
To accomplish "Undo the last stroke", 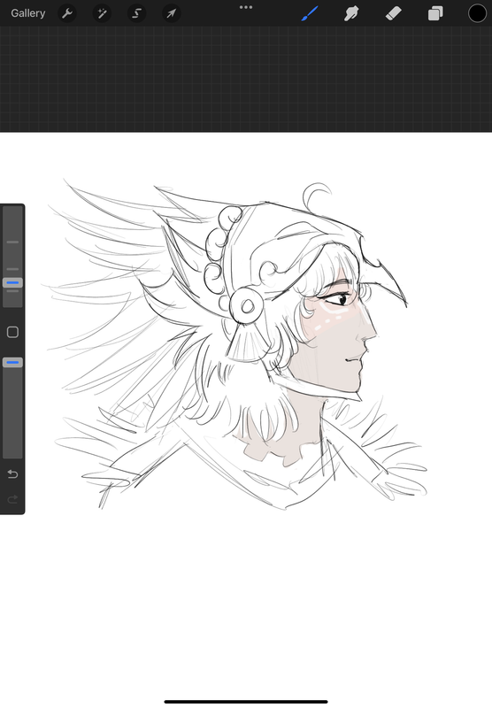I will coord(12,474).
